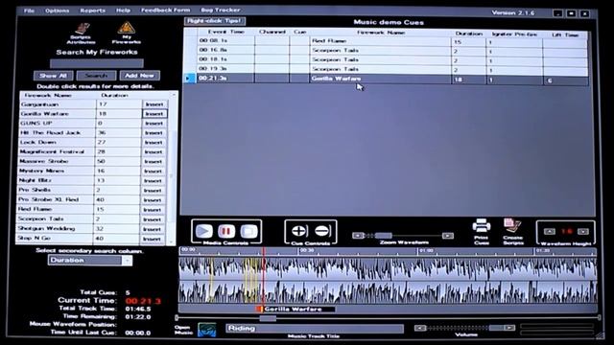Insert the Magnificent Festival firework
The image size is (614, 345).
[153, 151]
